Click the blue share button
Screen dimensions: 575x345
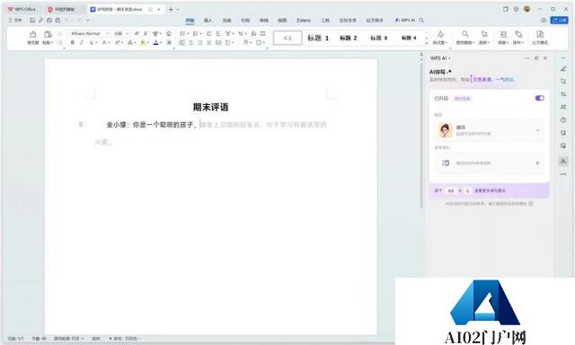[559, 20]
